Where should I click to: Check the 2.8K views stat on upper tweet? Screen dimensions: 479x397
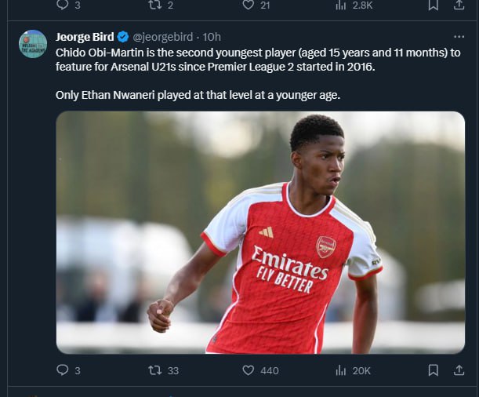click(x=341, y=5)
